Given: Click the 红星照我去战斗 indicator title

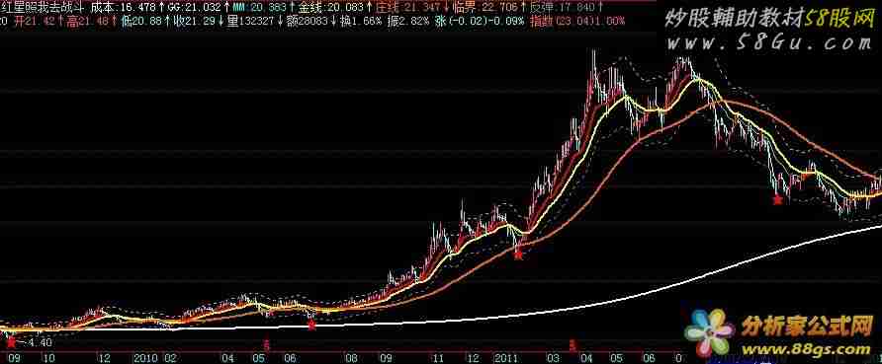Looking at the screenshot, I should pyautogui.click(x=44, y=7).
